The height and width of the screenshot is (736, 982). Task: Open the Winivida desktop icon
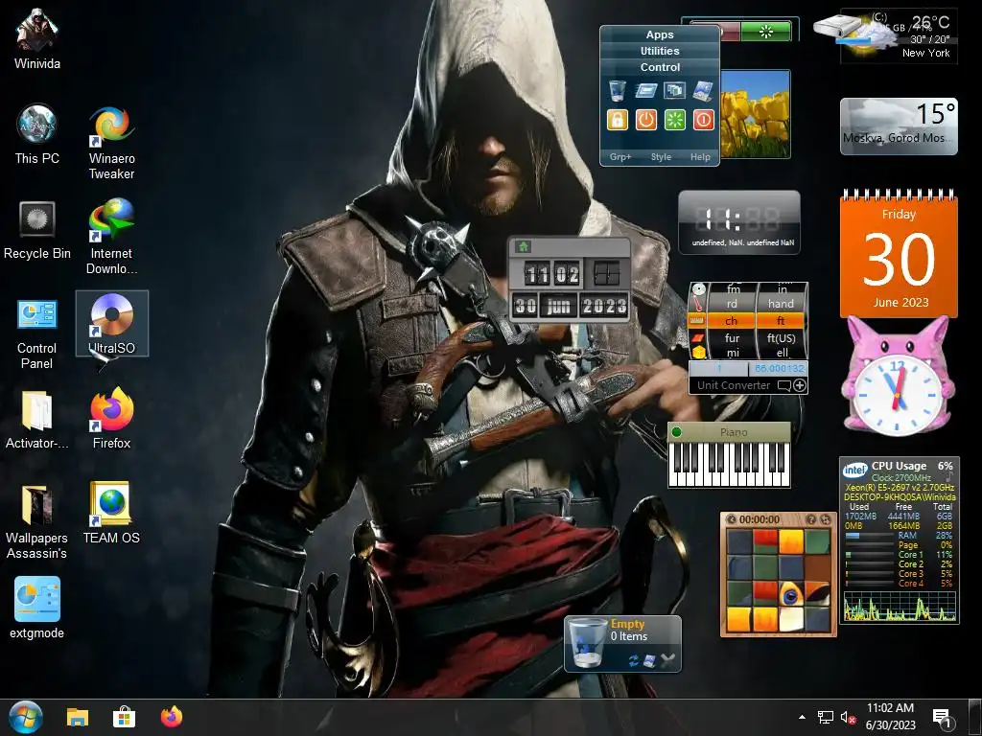pos(37,39)
